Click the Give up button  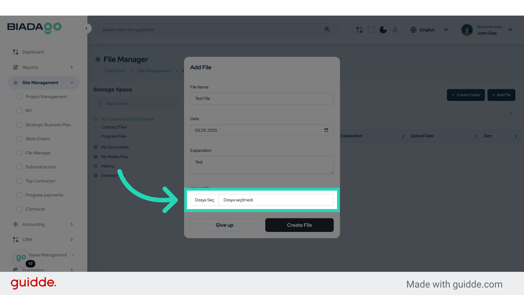coord(224,225)
